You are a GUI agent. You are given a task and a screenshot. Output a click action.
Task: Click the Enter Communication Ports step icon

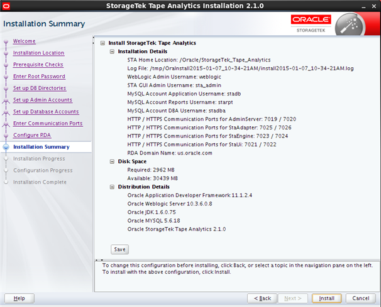(x=6, y=124)
